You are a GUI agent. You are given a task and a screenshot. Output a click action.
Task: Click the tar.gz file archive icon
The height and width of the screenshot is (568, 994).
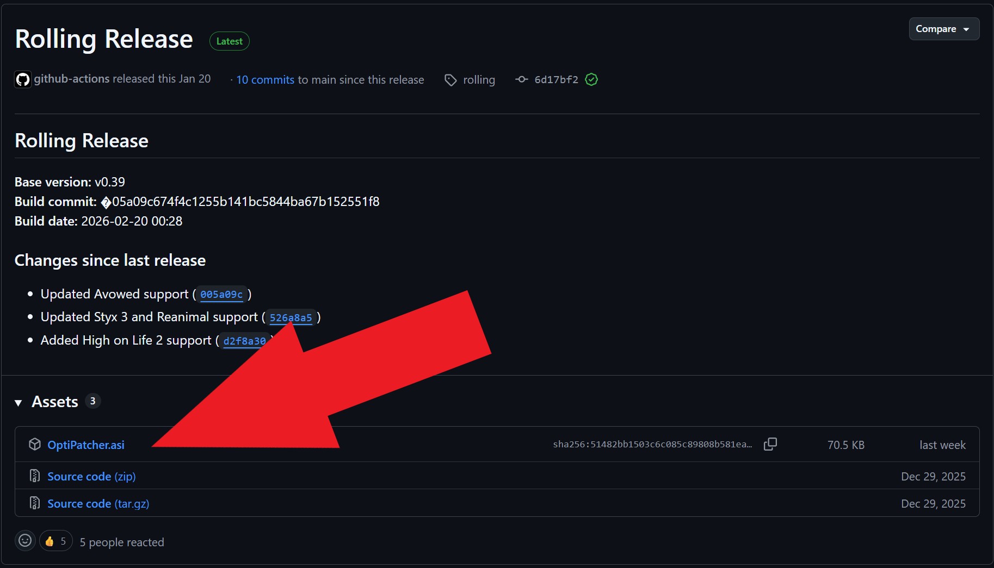coord(35,503)
